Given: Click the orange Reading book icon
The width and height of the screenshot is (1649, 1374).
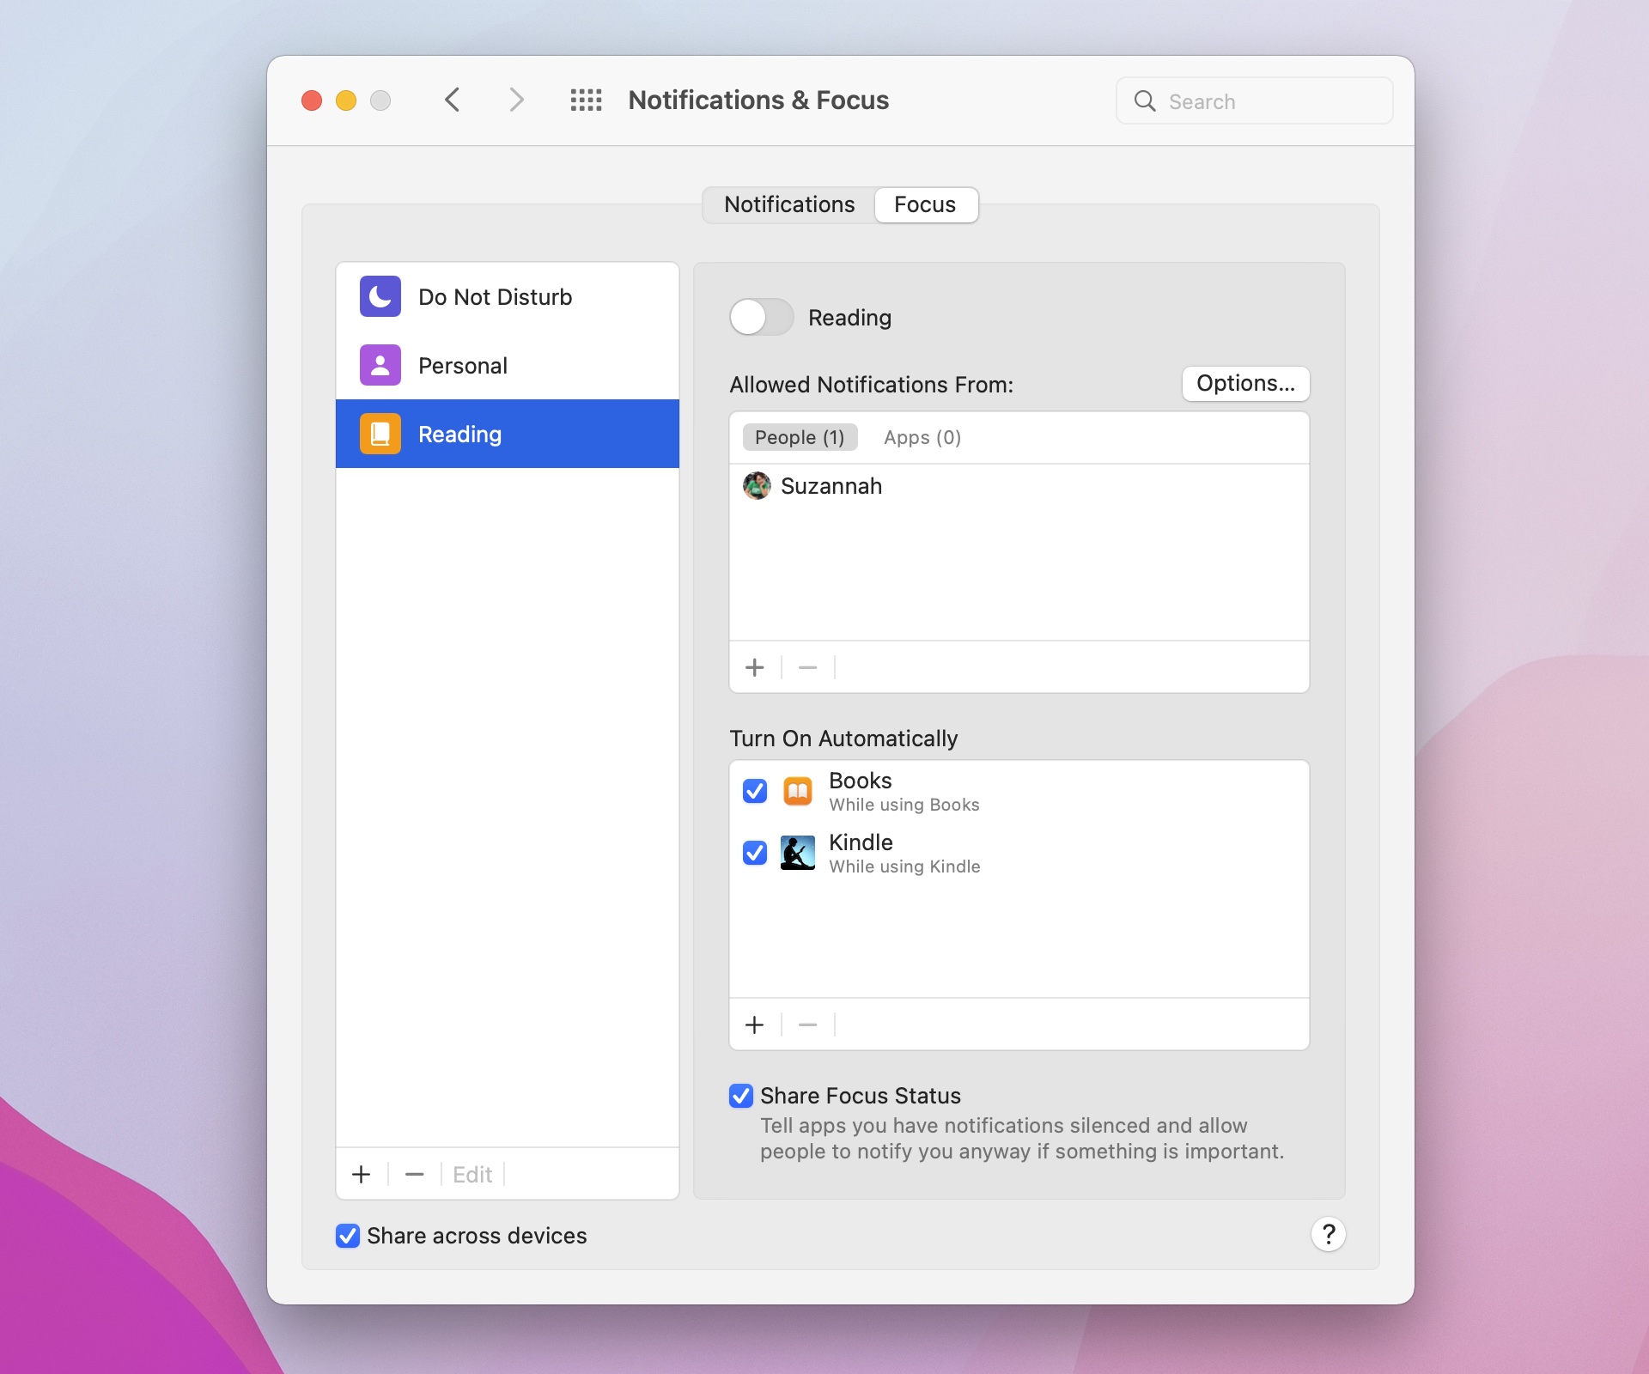Looking at the screenshot, I should pyautogui.click(x=380, y=434).
